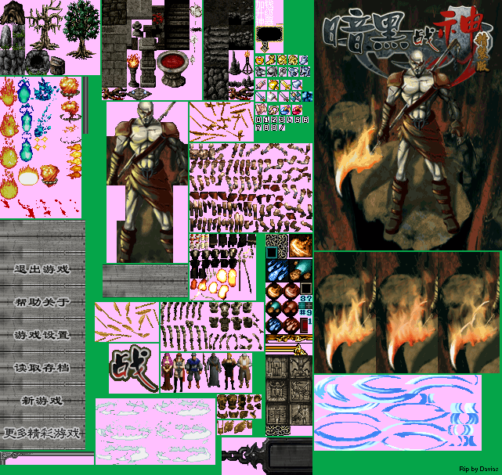This screenshot has width=502, height=475.
Task: Pick the golden horn item icon
Action: (x=270, y=59)
